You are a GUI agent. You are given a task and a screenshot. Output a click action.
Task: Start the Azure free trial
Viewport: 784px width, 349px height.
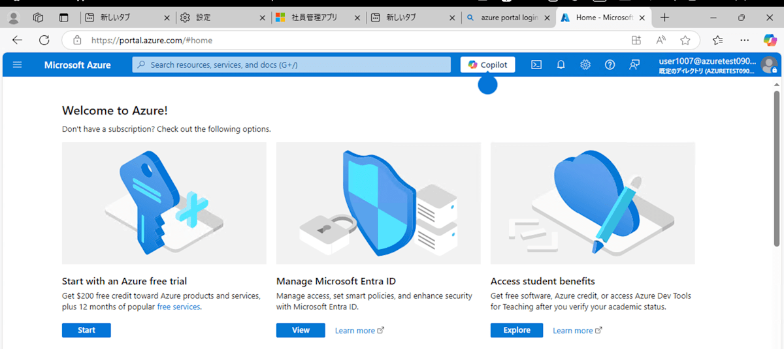[x=86, y=330]
